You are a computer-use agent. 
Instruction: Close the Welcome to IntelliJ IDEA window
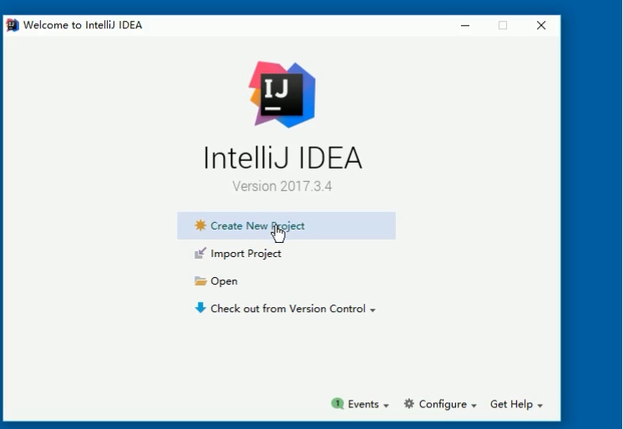coord(541,25)
